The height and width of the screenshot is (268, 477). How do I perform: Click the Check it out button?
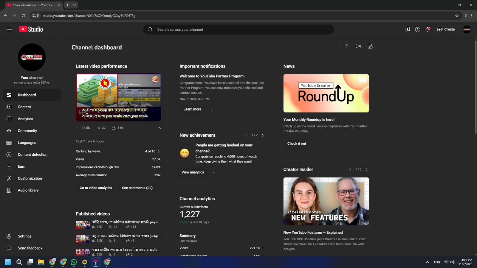pyautogui.click(x=296, y=144)
